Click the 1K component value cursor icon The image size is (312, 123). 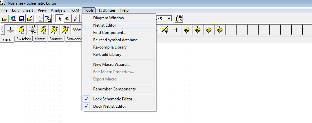point(179,19)
